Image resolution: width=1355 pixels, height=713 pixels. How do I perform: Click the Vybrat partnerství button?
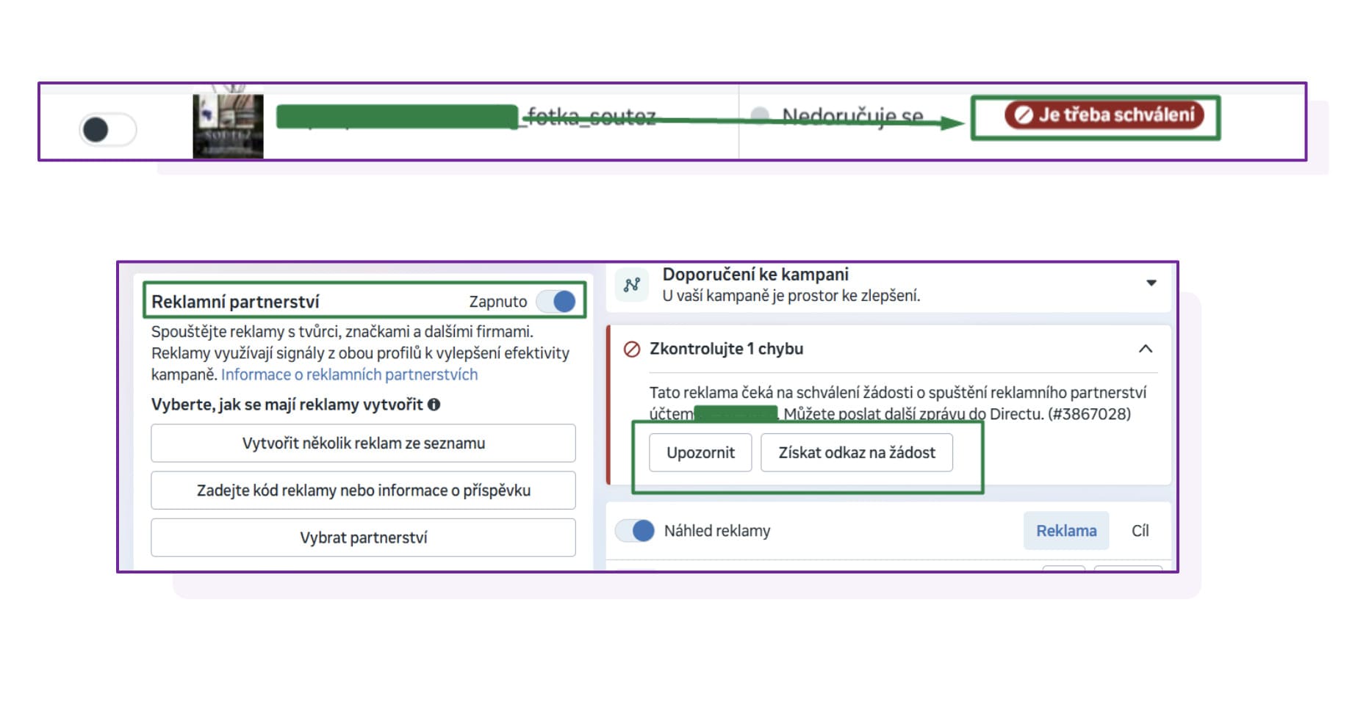(363, 538)
